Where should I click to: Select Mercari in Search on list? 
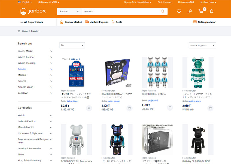[35, 75]
